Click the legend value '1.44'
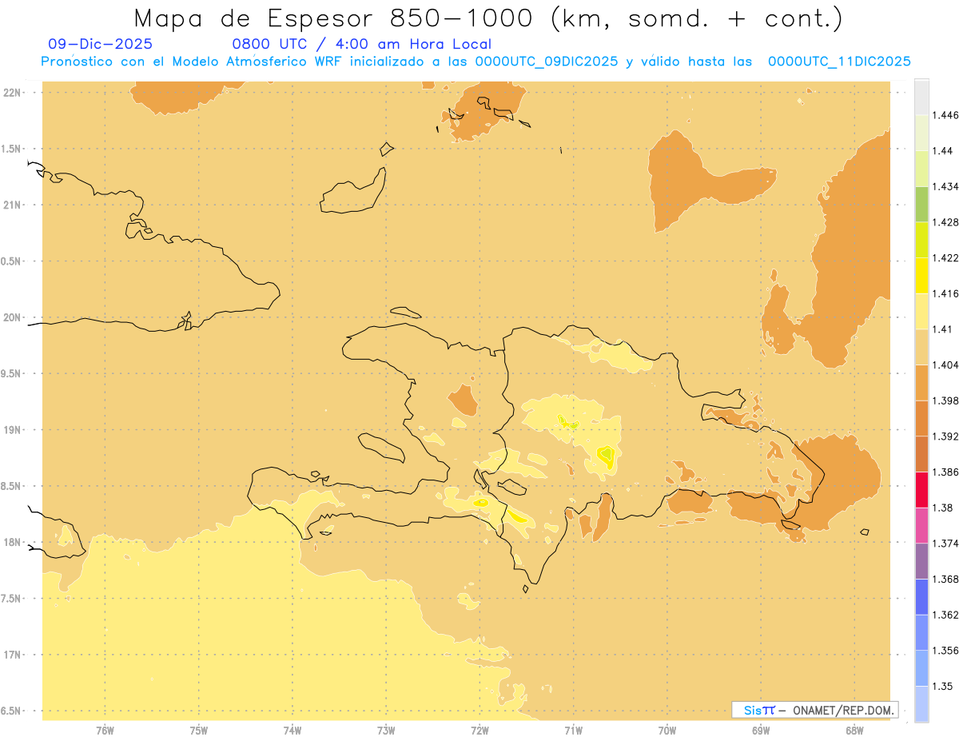The image size is (959, 741). point(944,150)
